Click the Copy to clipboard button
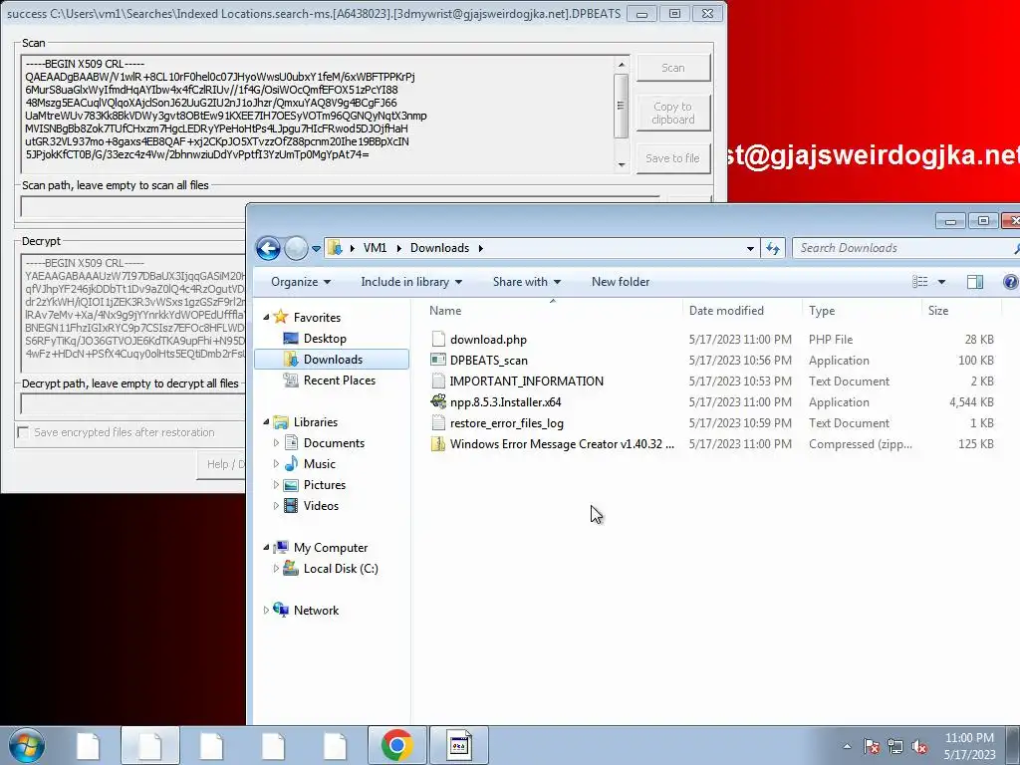The height and width of the screenshot is (765, 1020). pos(672,114)
